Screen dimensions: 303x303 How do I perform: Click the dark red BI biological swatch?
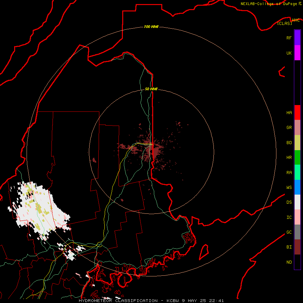click(297, 247)
